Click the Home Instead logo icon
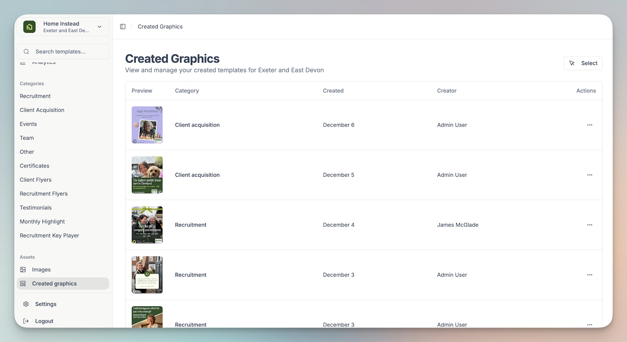The height and width of the screenshot is (342, 627). (30, 27)
